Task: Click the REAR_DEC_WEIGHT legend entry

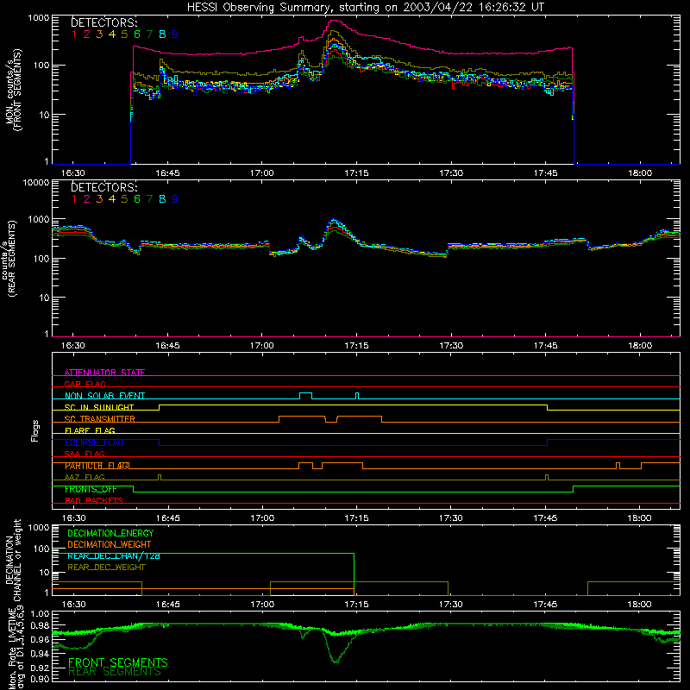Action: point(106,568)
